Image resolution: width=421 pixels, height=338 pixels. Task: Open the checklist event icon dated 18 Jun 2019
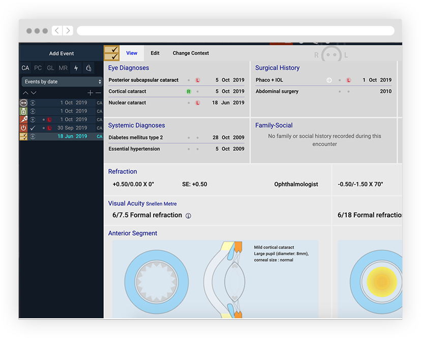coord(23,137)
